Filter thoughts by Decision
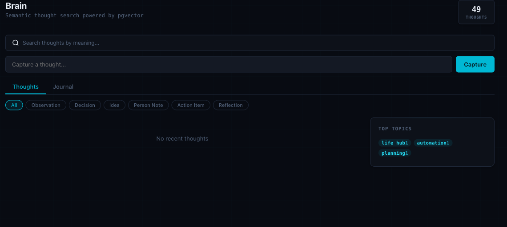 pos(84,105)
